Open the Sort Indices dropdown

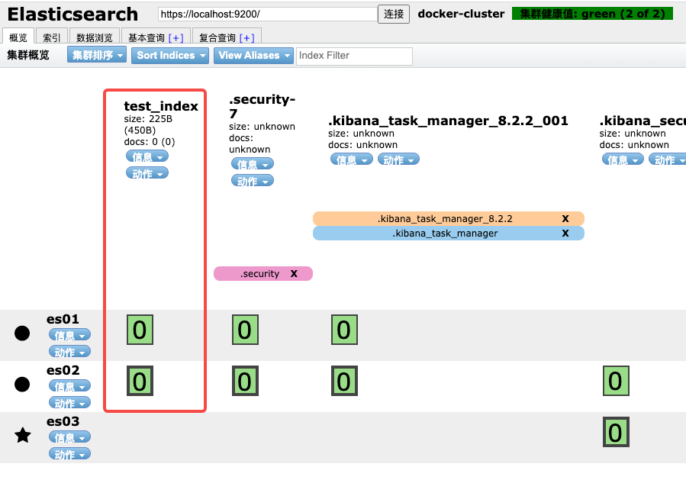point(169,55)
